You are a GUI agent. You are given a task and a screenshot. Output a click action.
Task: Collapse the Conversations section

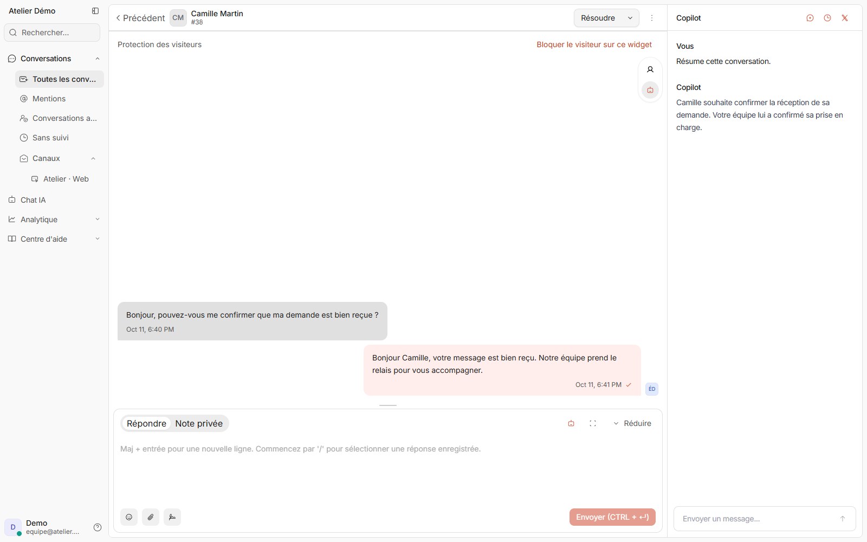pyautogui.click(x=98, y=59)
